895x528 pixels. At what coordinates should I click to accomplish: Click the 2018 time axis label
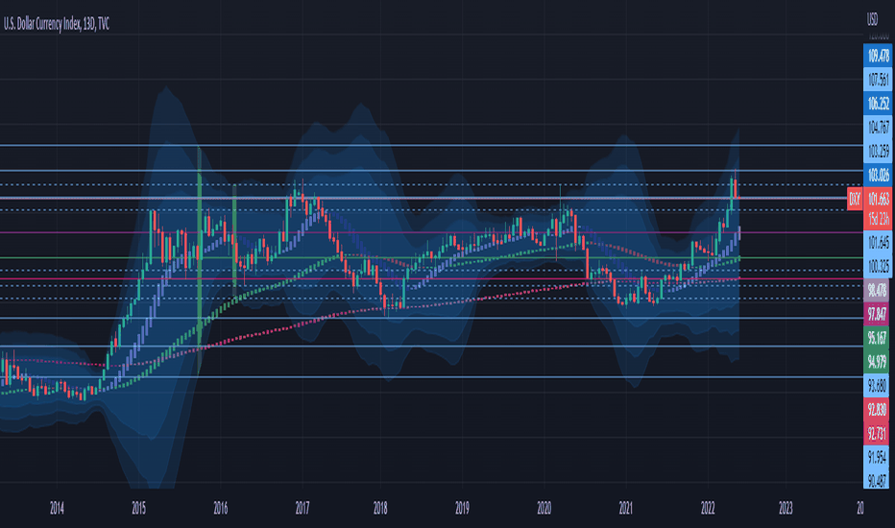click(380, 508)
